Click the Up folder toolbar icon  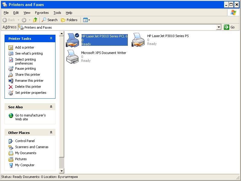[35, 20]
